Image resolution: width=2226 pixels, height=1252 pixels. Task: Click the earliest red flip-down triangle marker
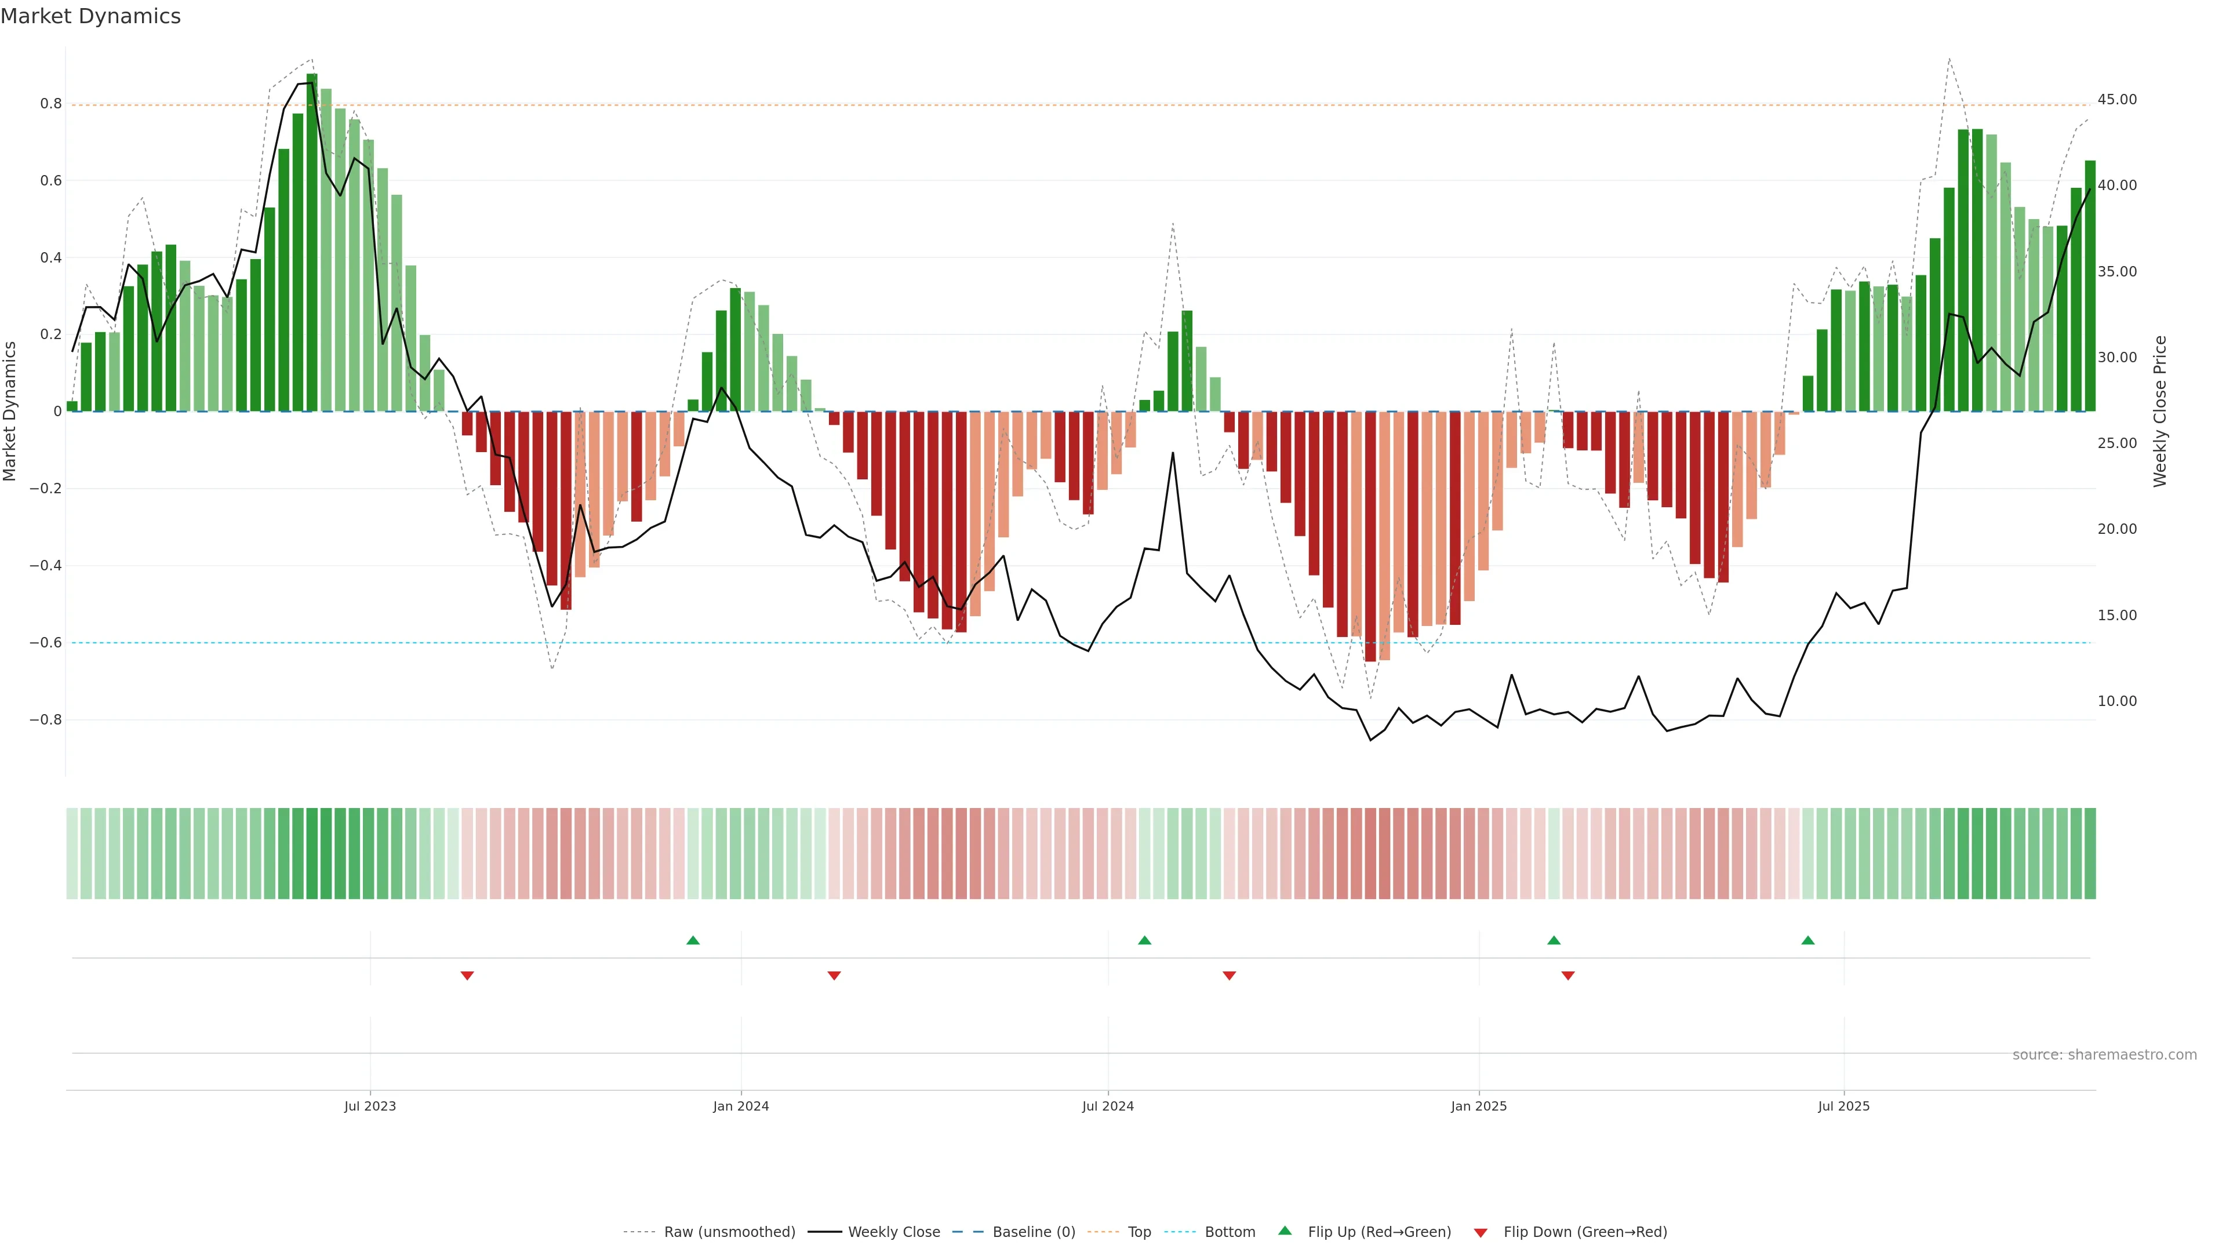tap(467, 976)
